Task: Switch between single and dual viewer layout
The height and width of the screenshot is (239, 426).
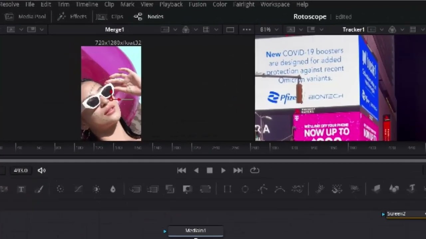Action: click(230, 30)
